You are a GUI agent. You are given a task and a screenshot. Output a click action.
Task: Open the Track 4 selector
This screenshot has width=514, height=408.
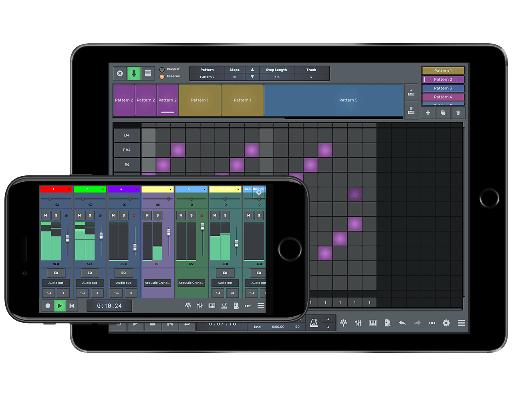tap(311, 77)
